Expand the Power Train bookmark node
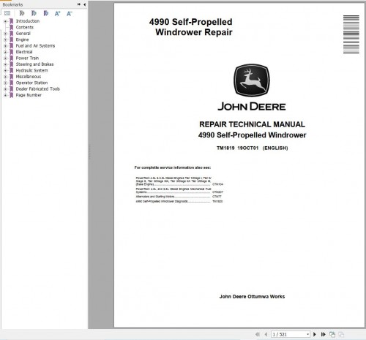This screenshot has width=366, height=340. point(5,58)
